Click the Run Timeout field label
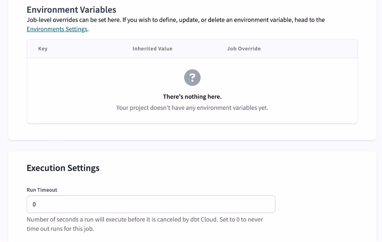The height and width of the screenshot is (242, 382). 42,190
